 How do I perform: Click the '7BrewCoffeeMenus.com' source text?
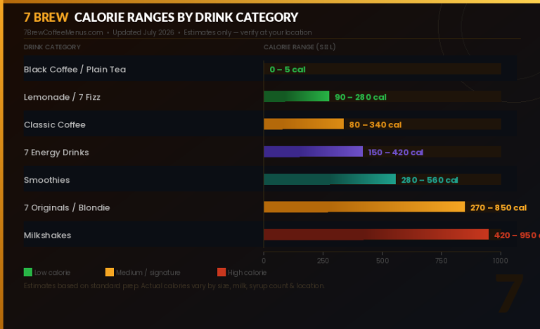click(63, 32)
